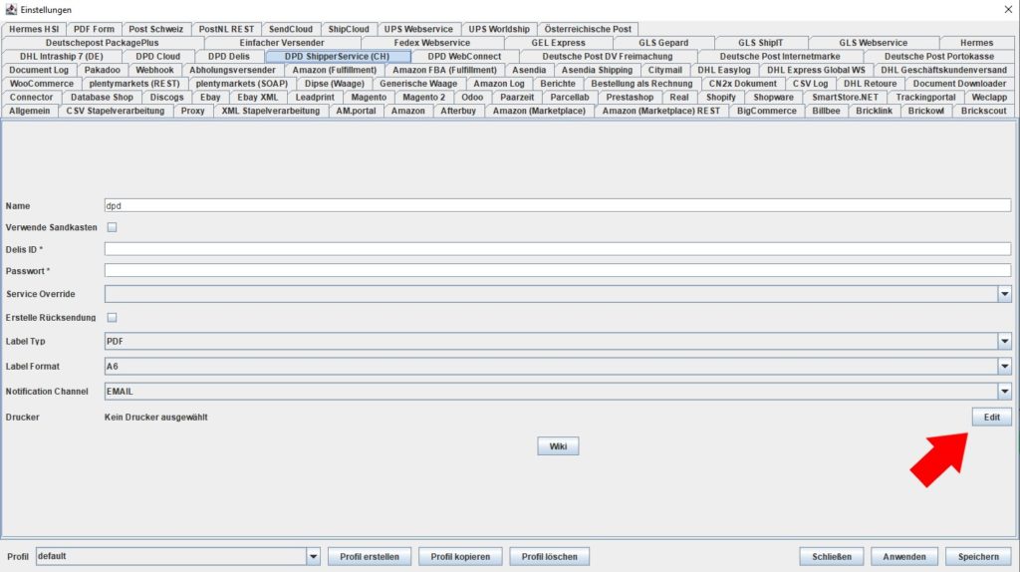Open the Proxy tab
Viewport: 1020px width, 572px height.
(x=192, y=111)
